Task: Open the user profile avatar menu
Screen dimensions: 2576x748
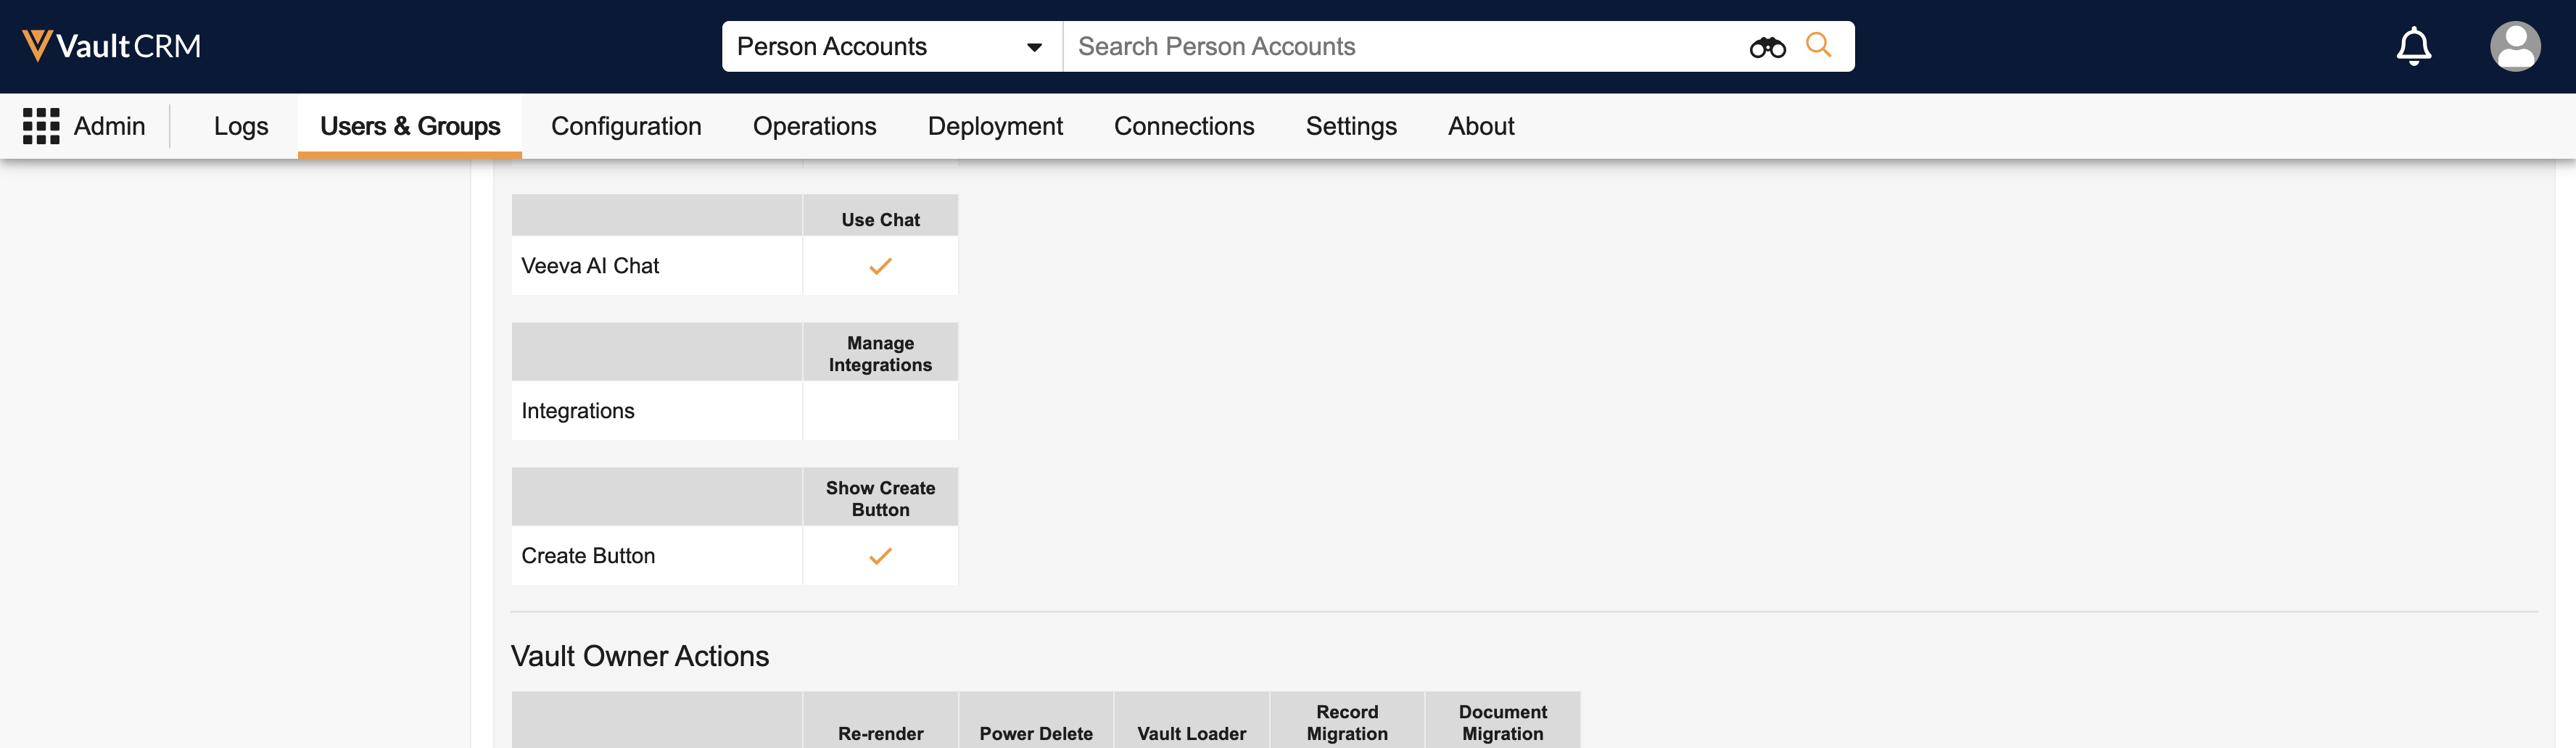Action: click(x=2514, y=46)
